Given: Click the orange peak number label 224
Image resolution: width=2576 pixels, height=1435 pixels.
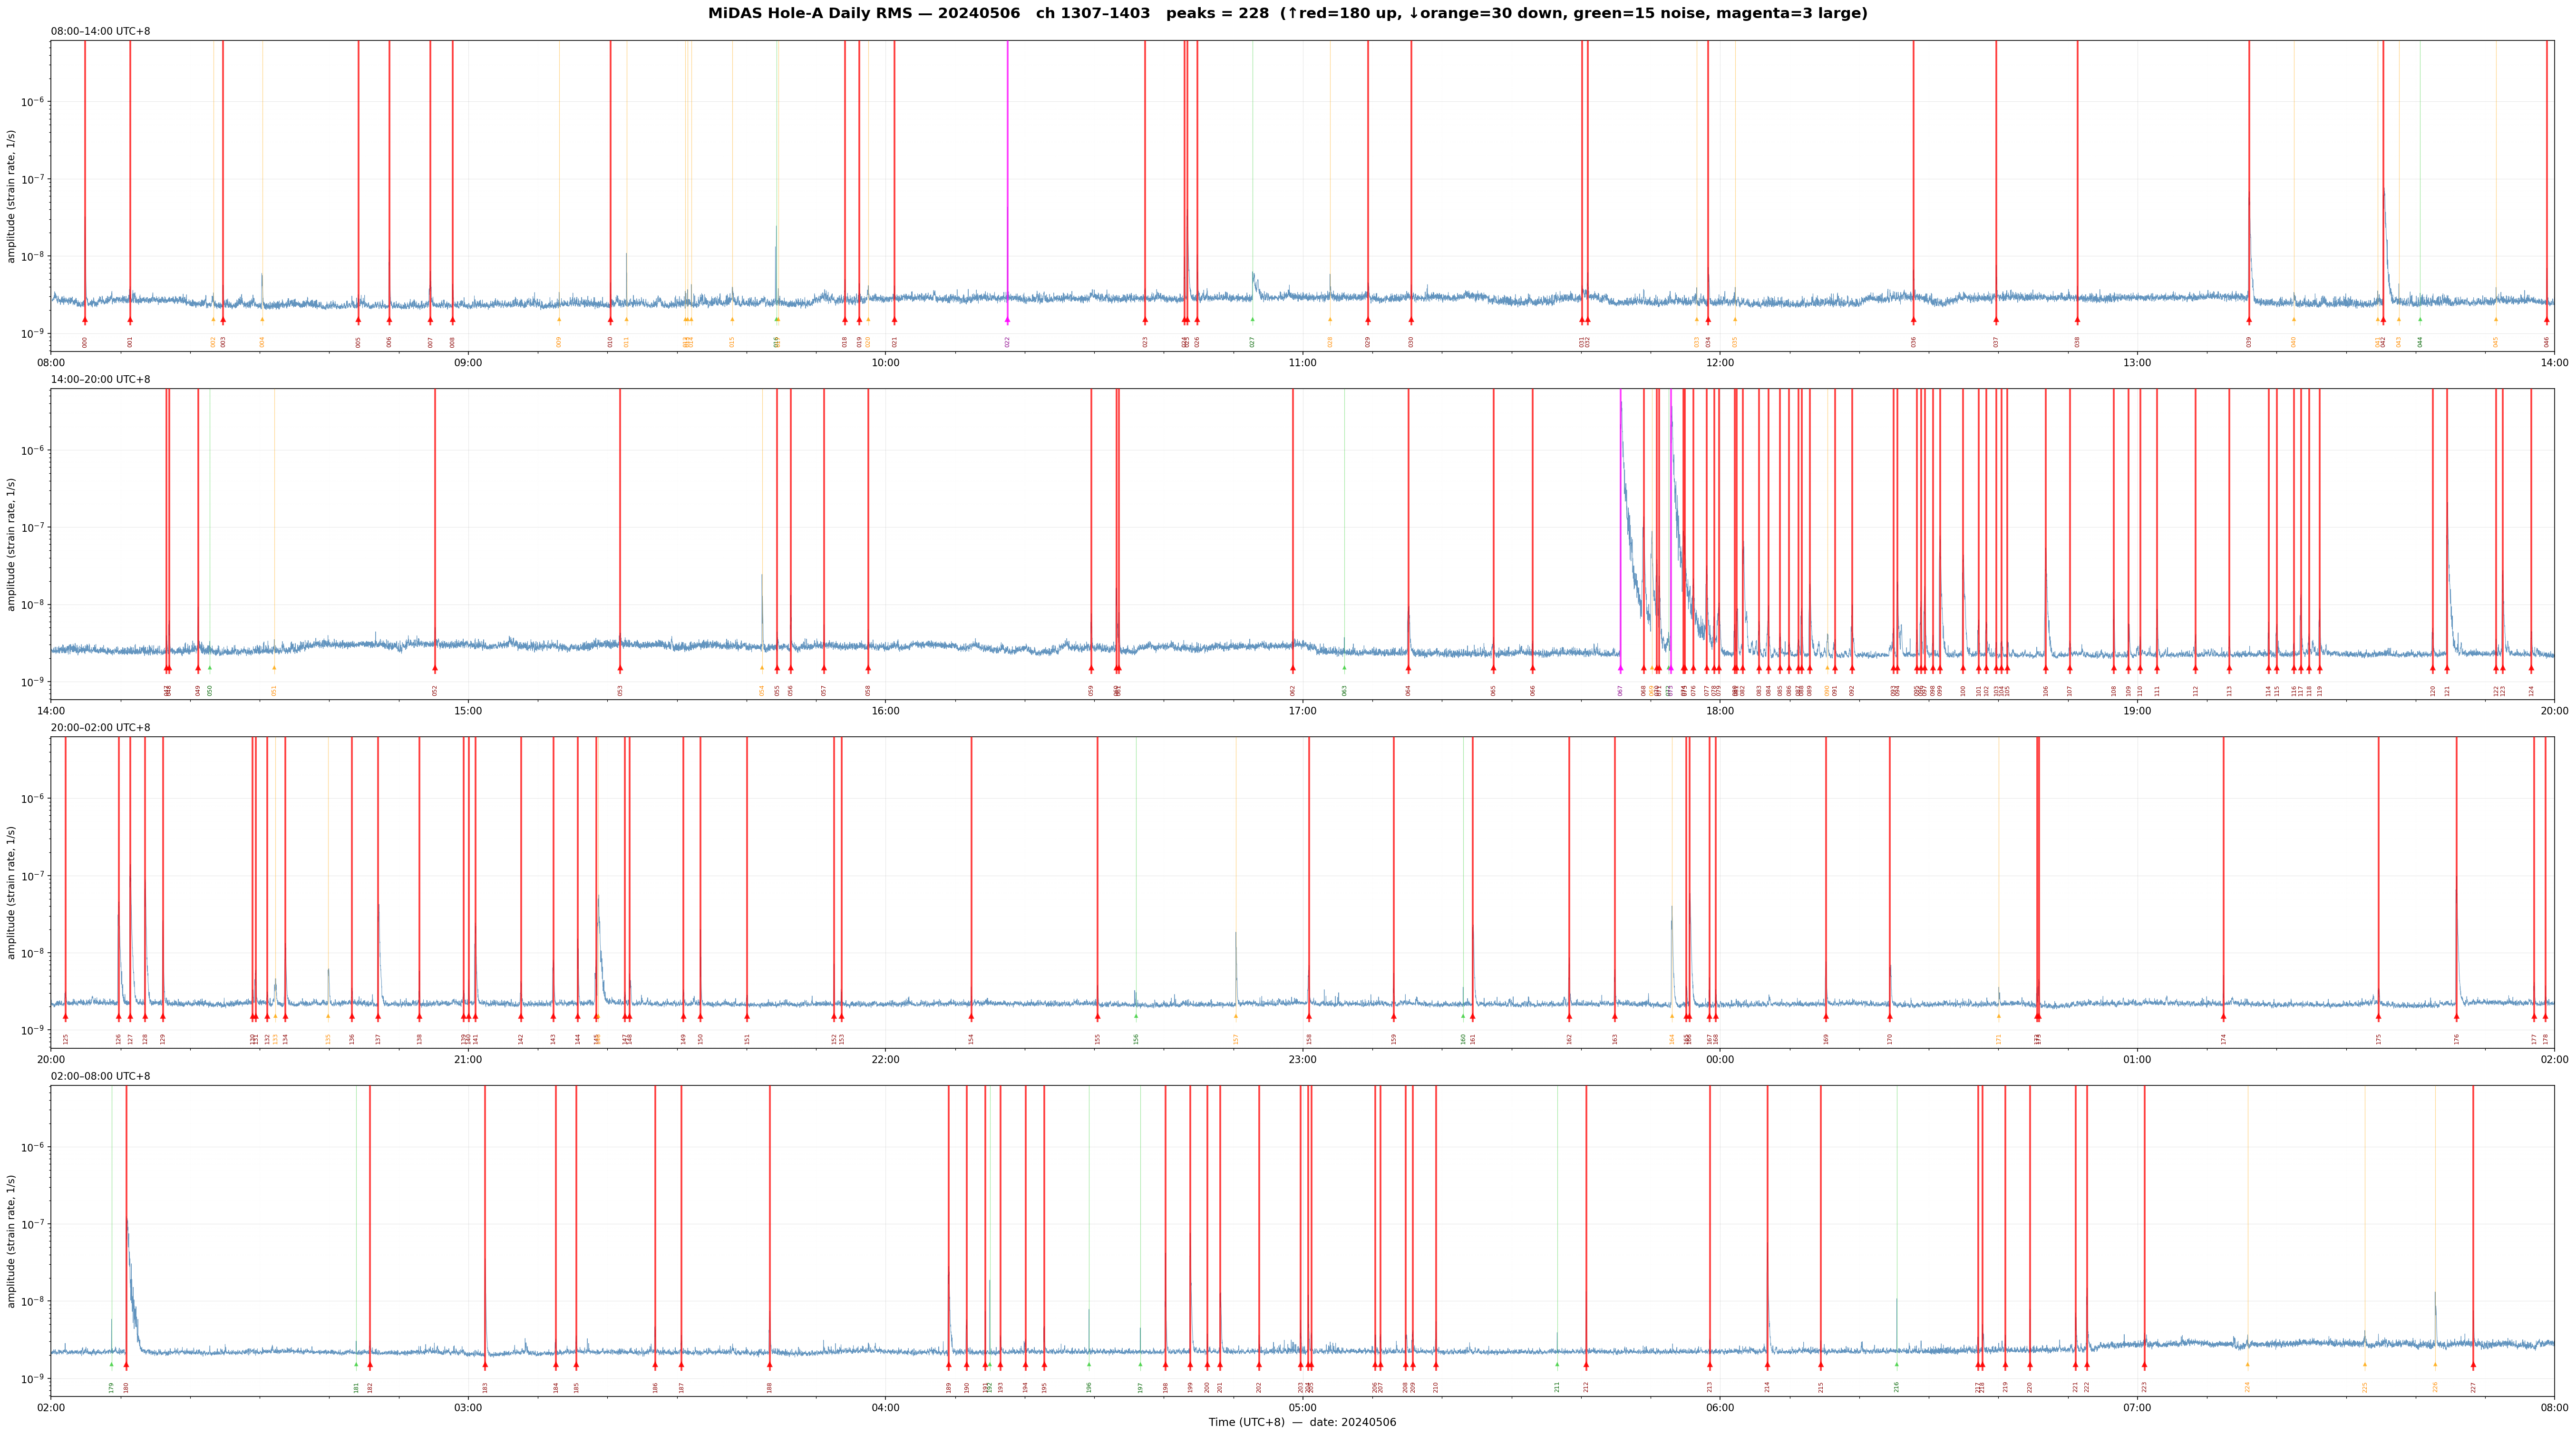Looking at the screenshot, I should (2248, 1387).
